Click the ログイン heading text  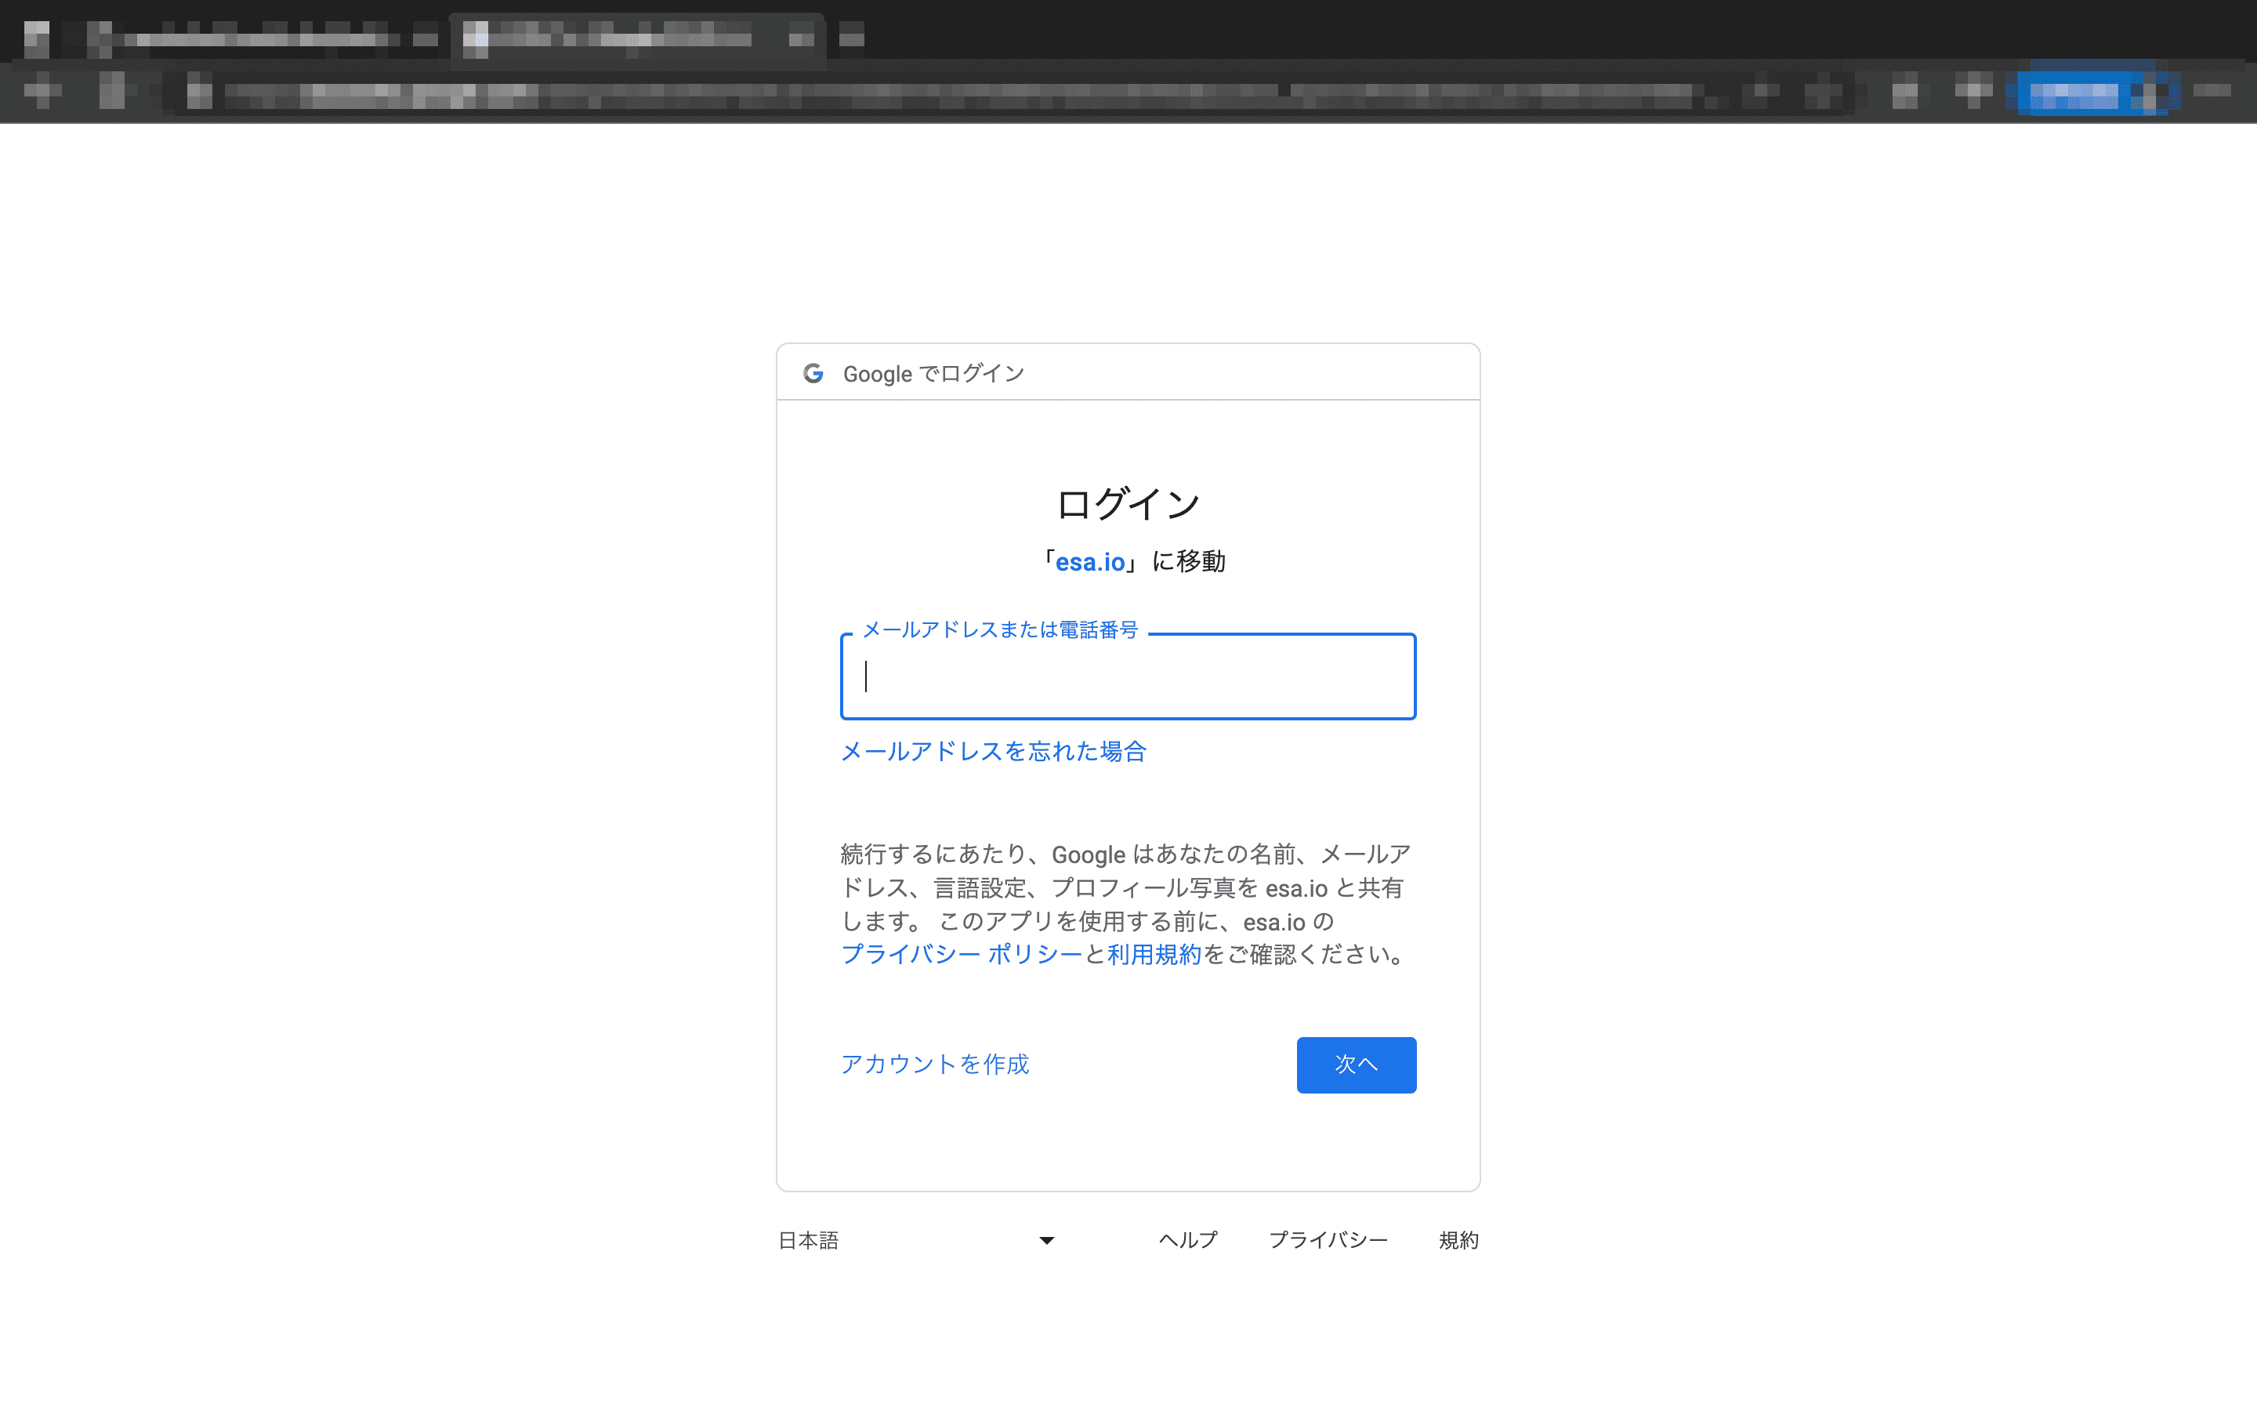1128,504
